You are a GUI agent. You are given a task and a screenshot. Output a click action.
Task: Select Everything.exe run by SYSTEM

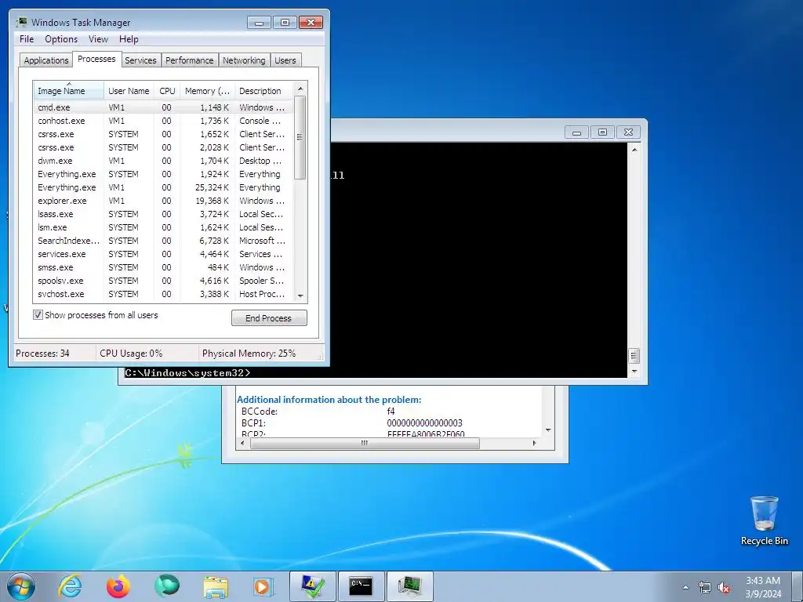pyautogui.click(x=164, y=174)
